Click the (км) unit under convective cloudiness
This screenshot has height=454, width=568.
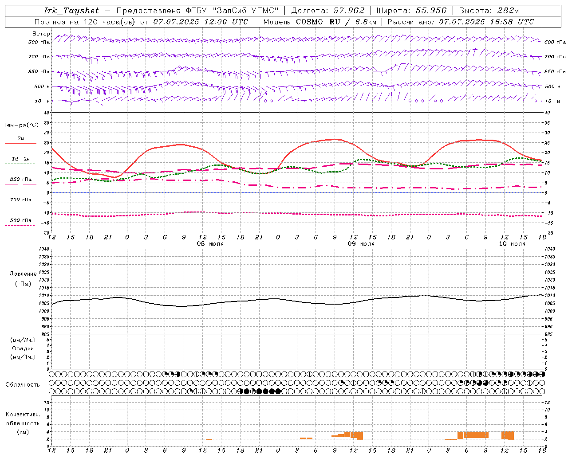tap(23, 432)
